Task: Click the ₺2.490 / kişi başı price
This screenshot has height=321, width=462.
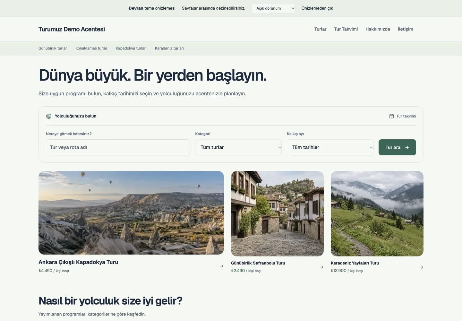Action: pos(246,271)
